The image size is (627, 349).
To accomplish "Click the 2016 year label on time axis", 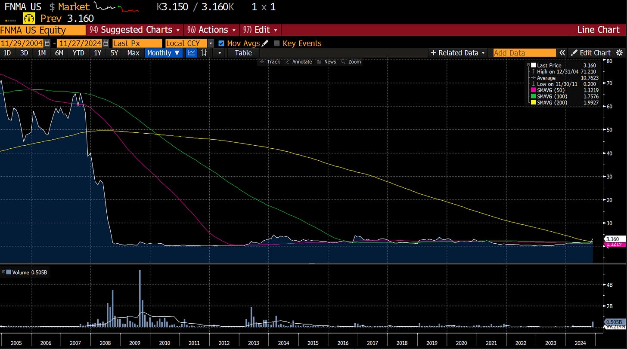I will tap(343, 343).
